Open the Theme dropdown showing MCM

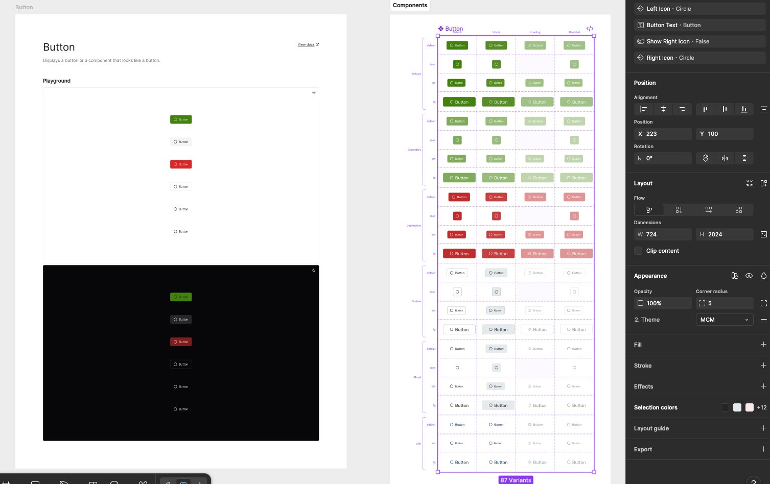point(725,320)
